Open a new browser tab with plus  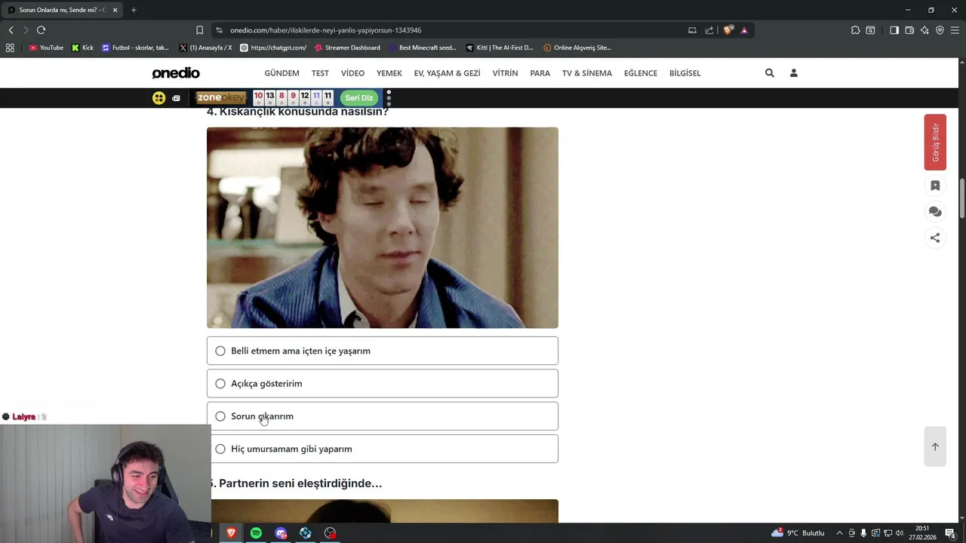click(x=134, y=10)
